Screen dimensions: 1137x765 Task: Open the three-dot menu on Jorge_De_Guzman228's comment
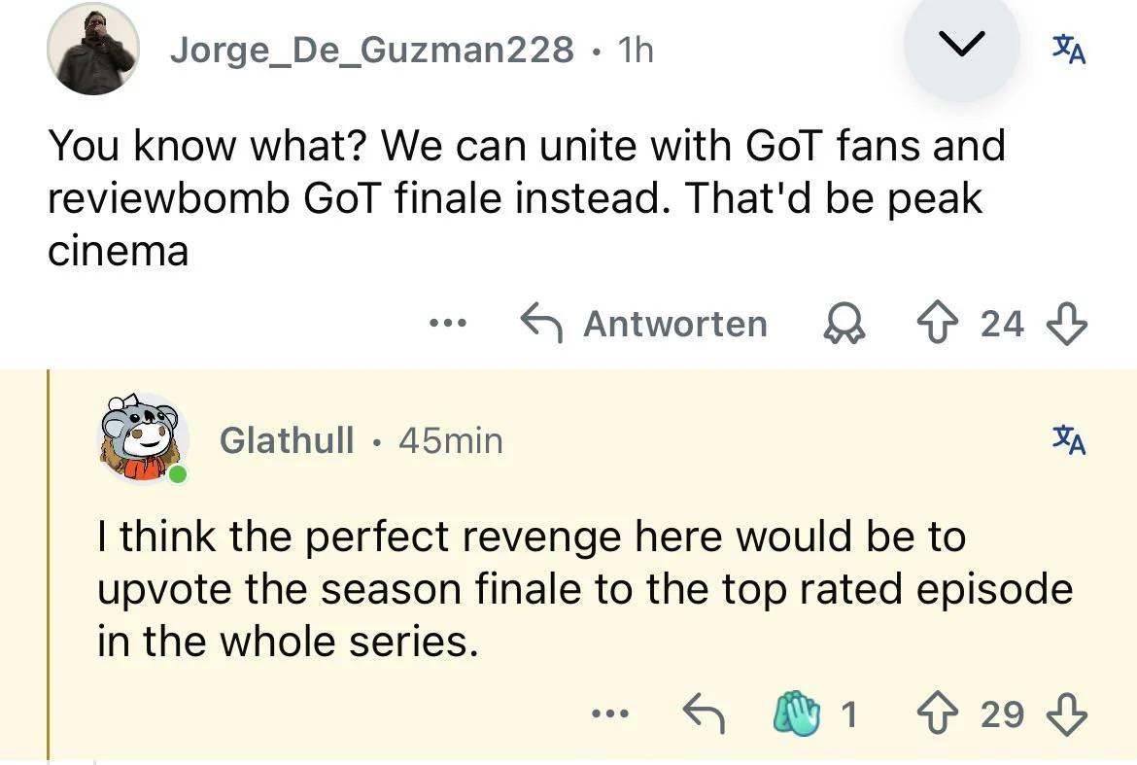tap(449, 324)
